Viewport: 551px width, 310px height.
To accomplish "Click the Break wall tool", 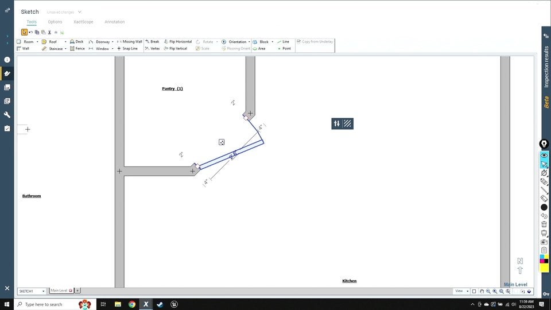I will [152, 42].
